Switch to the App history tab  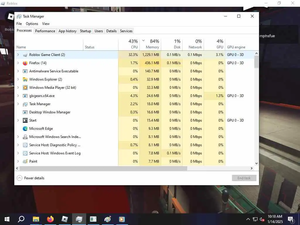pos(68,31)
